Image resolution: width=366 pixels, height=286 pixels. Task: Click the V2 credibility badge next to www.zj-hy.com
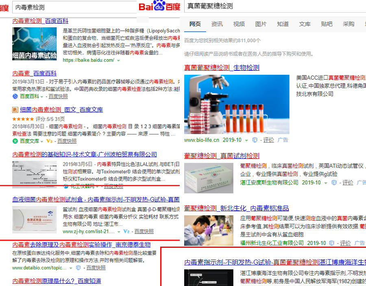(126, 232)
